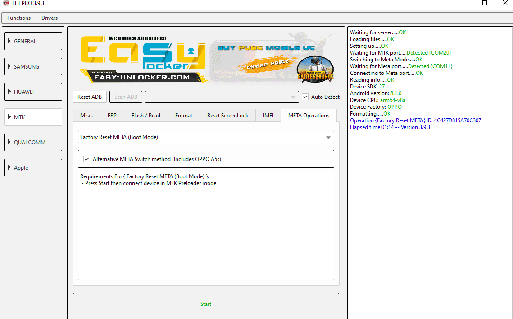Click the EASY-UNLOCKER.COM website text
This screenshot has width=513, height=319.
[142, 77]
